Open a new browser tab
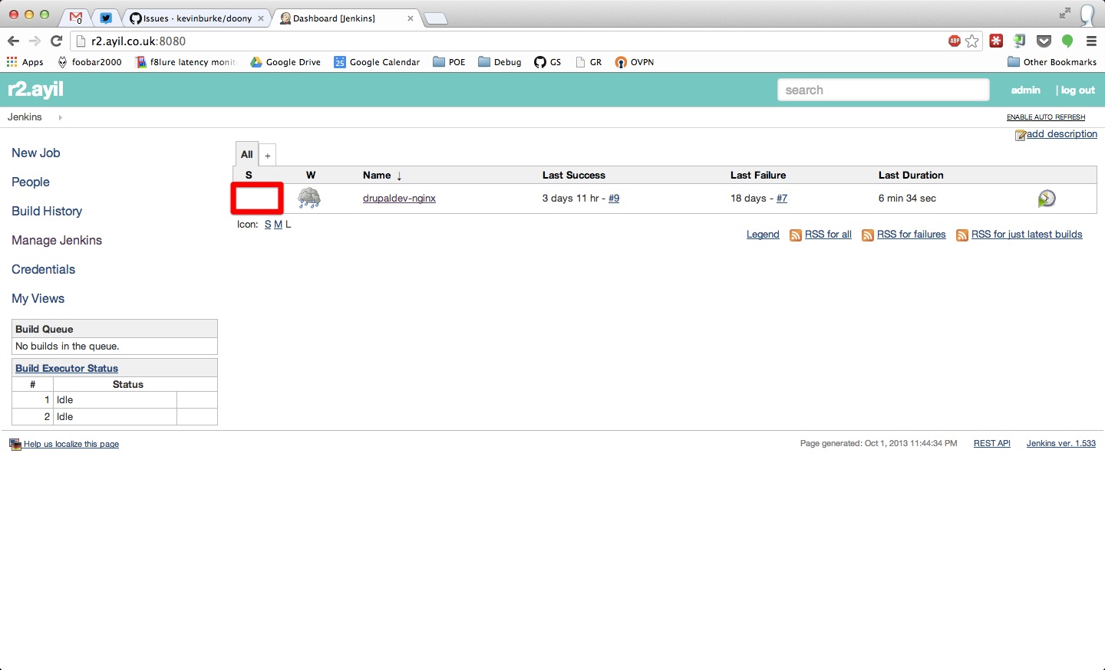The image size is (1105, 670). (x=436, y=19)
